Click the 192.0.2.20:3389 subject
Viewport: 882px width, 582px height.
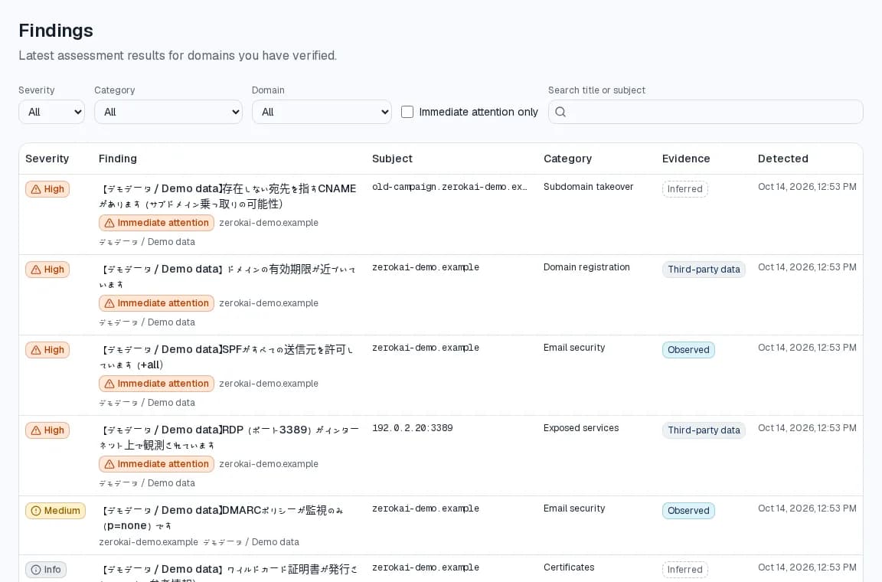pyautogui.click(x=413, y=428)
